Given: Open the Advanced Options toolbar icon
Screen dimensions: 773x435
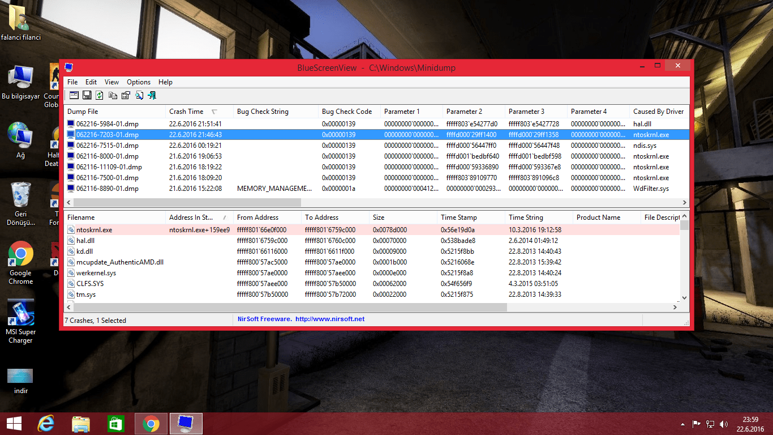Looking at the screenshot, I should coord(75,95).
